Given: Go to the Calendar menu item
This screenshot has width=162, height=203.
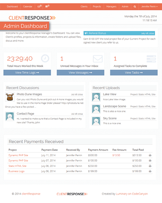Looking at the screenshot, I should click(x=27, y=7).
